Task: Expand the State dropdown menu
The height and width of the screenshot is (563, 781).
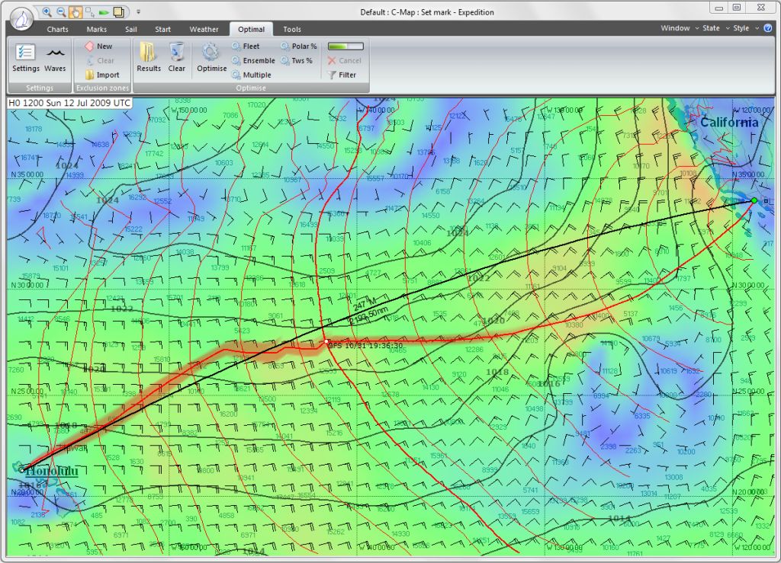Action: click(x=715, y=28)
